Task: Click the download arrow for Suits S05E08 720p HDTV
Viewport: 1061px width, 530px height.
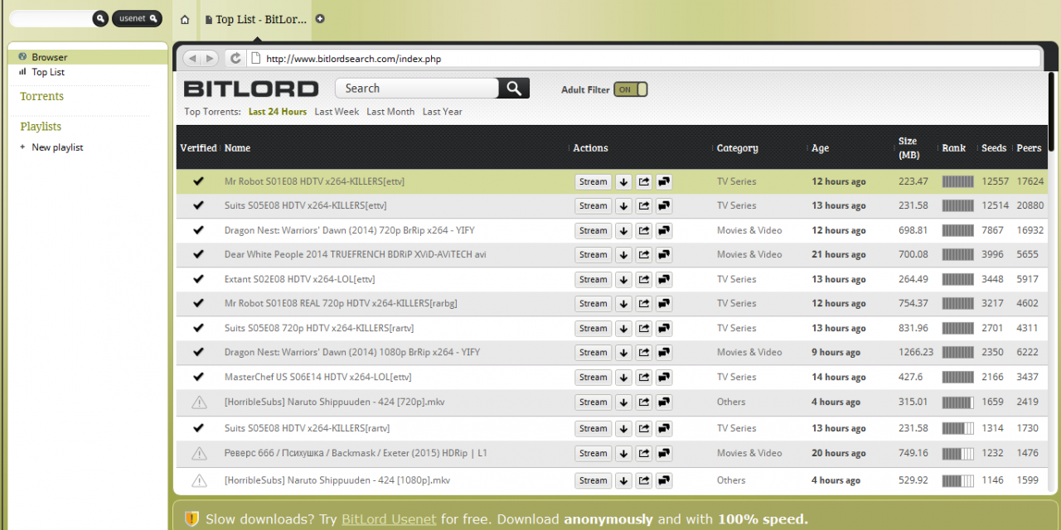Action: [623, 329]
